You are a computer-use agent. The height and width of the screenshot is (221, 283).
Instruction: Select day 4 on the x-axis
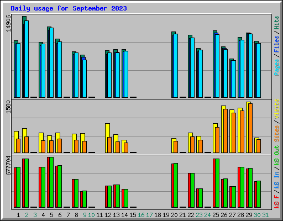point(43,215)
